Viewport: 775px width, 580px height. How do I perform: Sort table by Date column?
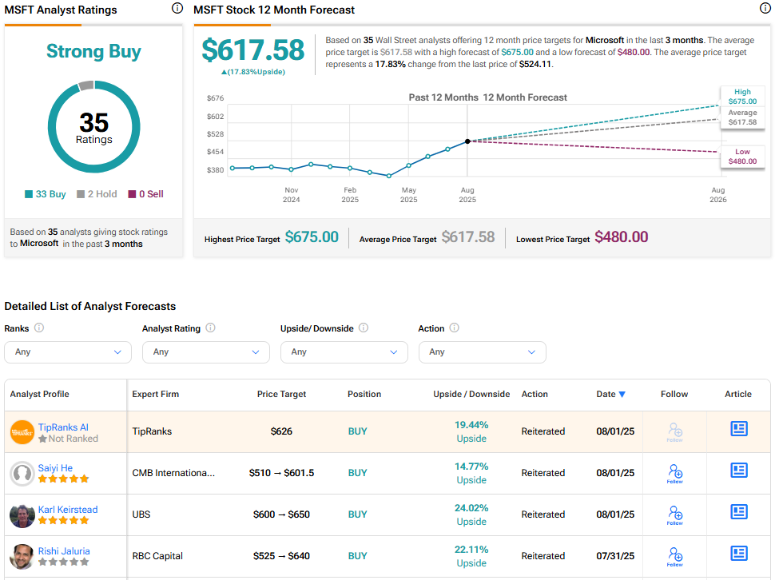tap(610, 394)
